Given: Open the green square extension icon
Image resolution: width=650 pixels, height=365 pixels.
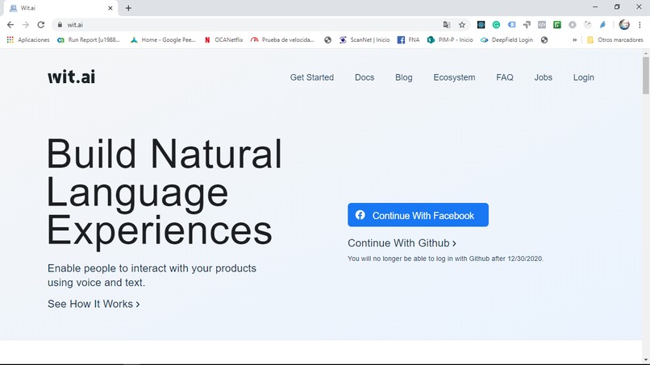Looking at the screenshot, I should click(x=557, y=25).
